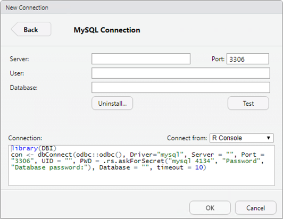Select the Database input field

181,88
